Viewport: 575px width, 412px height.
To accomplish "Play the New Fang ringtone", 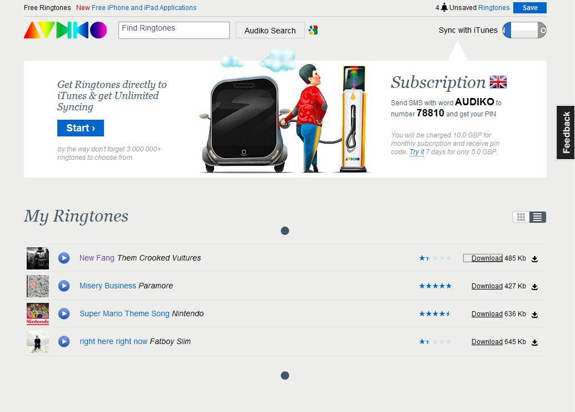I will (x=64, y=258).
